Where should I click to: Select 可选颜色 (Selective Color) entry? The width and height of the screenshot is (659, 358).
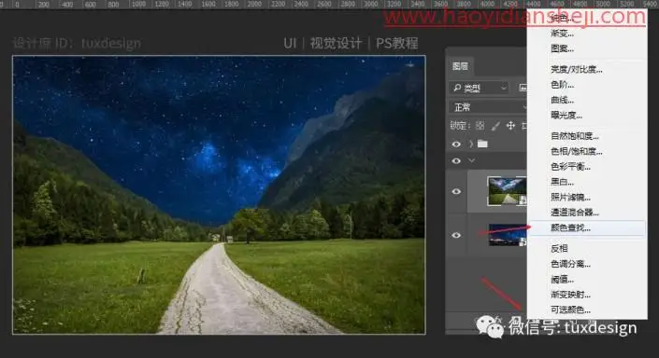click(570, 310)
